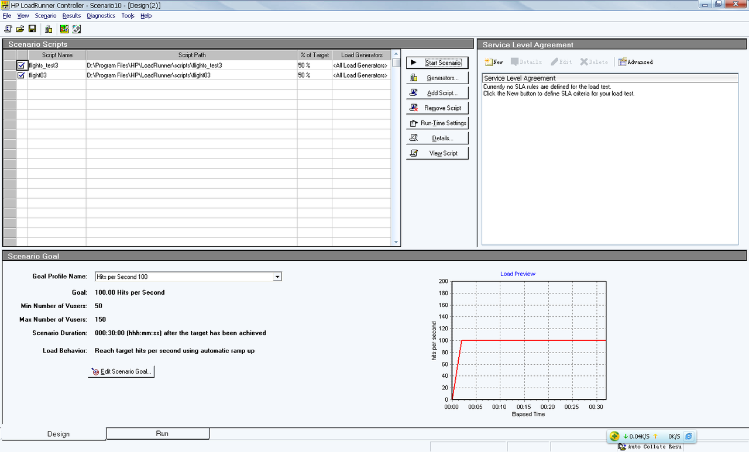Viewport: 749px width, 452px height.
Task: Click the rightmost toolbar icon with the green square
Action: point(77,29)
